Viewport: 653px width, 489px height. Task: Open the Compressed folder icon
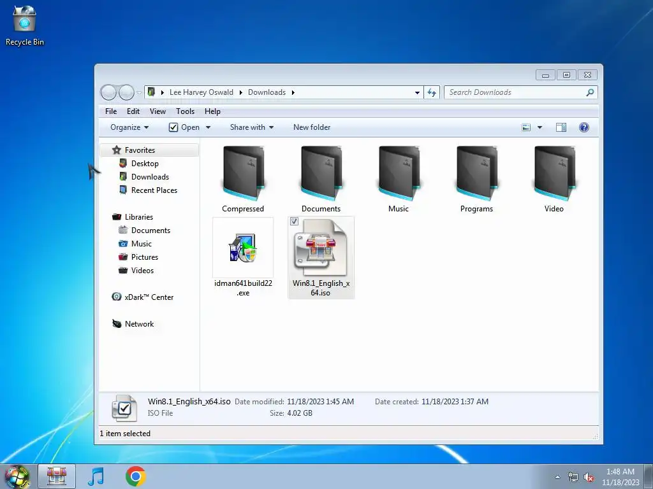243,173
